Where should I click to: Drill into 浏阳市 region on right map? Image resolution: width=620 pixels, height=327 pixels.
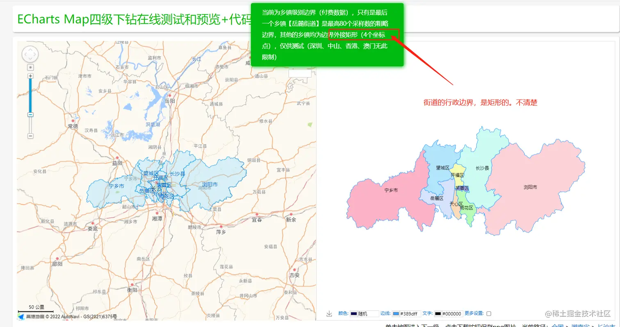530,187
